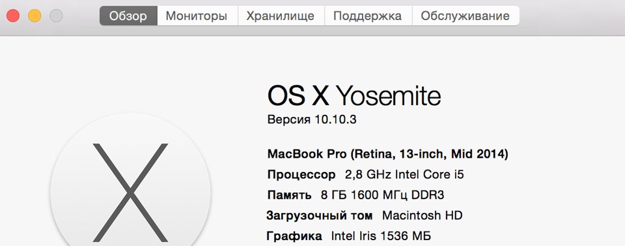Close the window with red button
The height and width of the screenshot is (246, 625).
(x=13, y=16)
